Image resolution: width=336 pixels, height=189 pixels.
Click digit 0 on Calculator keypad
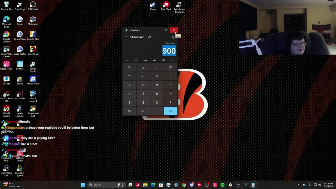pos(143,111)
